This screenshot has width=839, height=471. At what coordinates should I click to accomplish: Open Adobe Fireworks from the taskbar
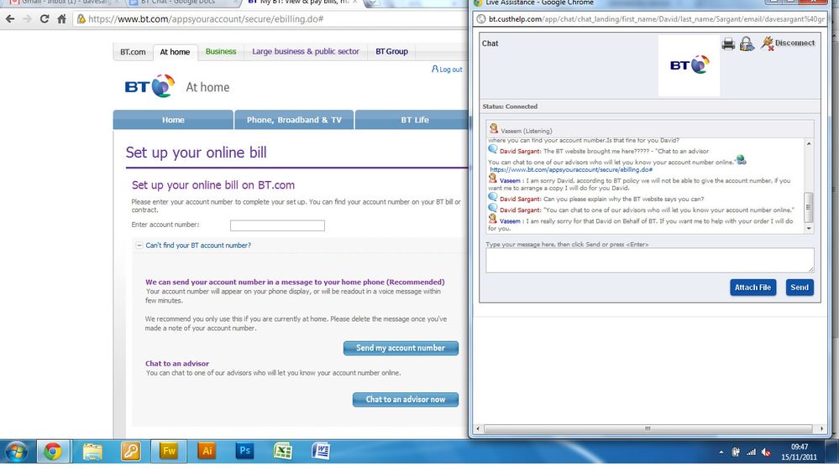tap(169, 452)
